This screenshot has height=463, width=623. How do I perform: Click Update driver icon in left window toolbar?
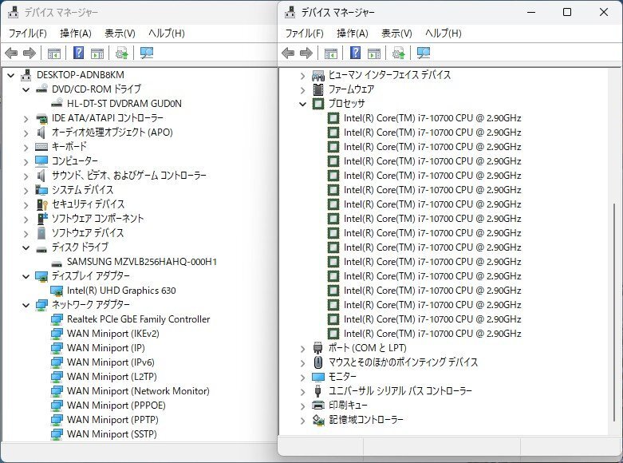coord(121,53)
